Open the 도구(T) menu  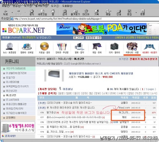[x=55, y=6]
